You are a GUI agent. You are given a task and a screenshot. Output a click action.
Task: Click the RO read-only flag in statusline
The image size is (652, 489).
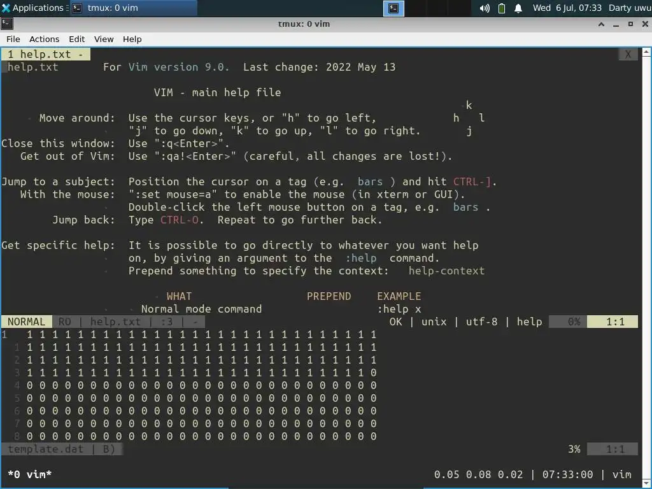coord(64,322)
